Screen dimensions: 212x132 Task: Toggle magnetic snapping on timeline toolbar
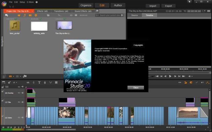[x=191, y=83]
